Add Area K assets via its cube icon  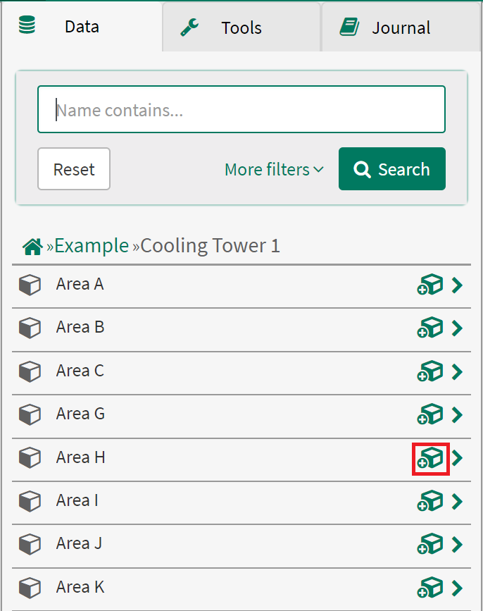point(430,588)
